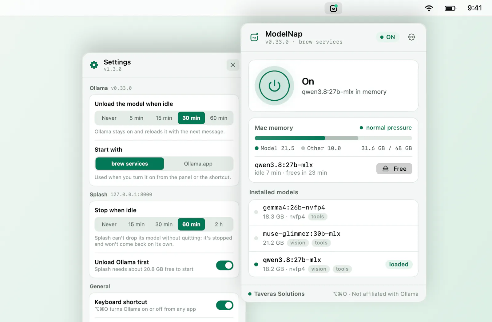This screenshot has width=492, height=322.
Task: Set Splash stop when idle to 2 h
Action: tap(219, 224)
